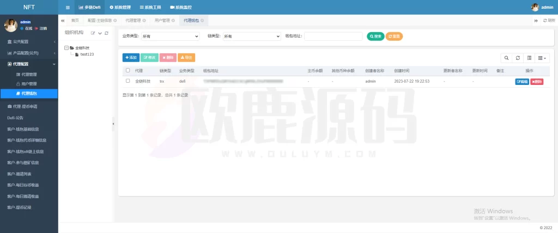This screenshot has width=558, height=233.
Task: Open the 系统监控 top menu
Action: click(x=181, y=7)
